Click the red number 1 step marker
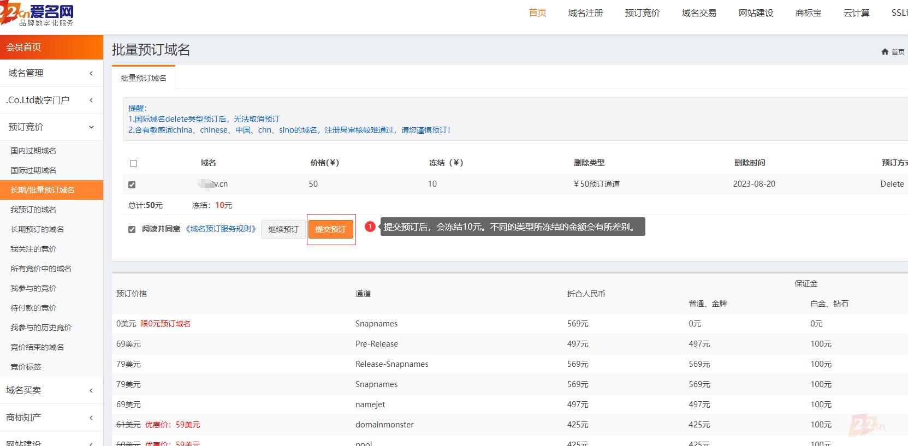The width and height of the screenshot is (908, 446). tap(370, 227)
